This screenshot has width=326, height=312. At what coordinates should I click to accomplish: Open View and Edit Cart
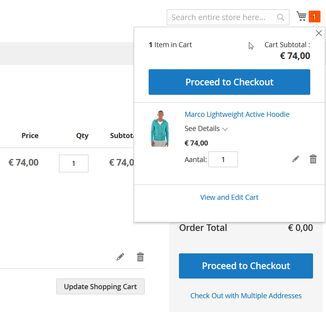pyautogui.click(x=229, y=197)
